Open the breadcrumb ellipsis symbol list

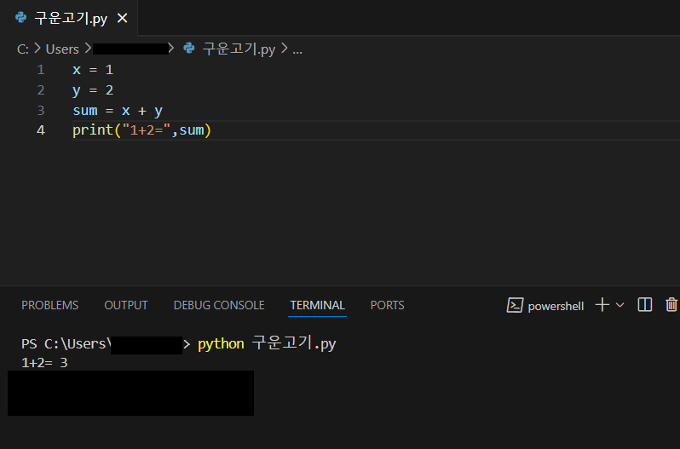click(297, 49)
